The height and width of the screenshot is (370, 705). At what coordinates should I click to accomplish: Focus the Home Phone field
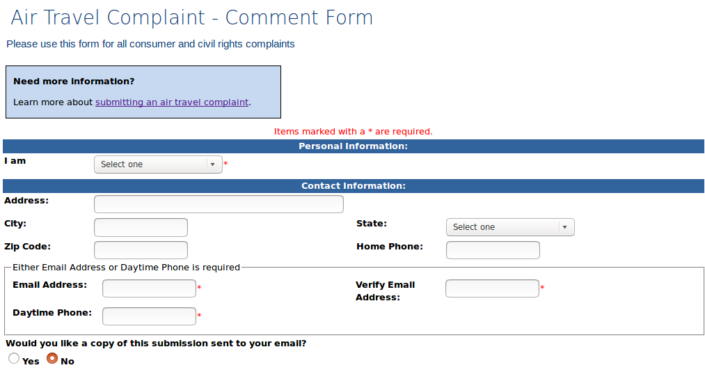tap(493, 250)
